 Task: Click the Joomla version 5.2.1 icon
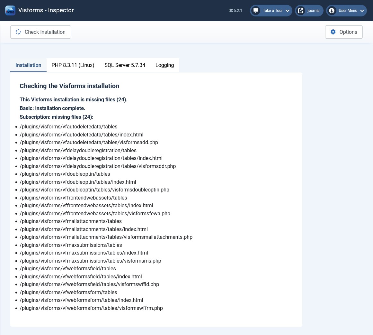(231, 11)
